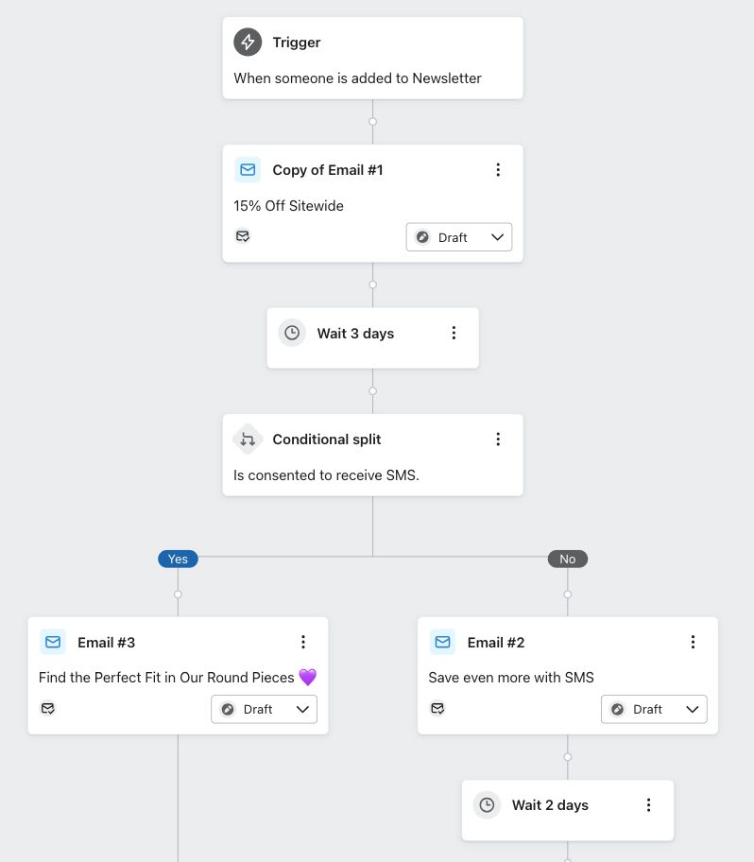The height and width of the screenshot is (862, 754).
Task: Click the preview icon below Email #2
Action: pyautogui.click(x=437, y=708)
